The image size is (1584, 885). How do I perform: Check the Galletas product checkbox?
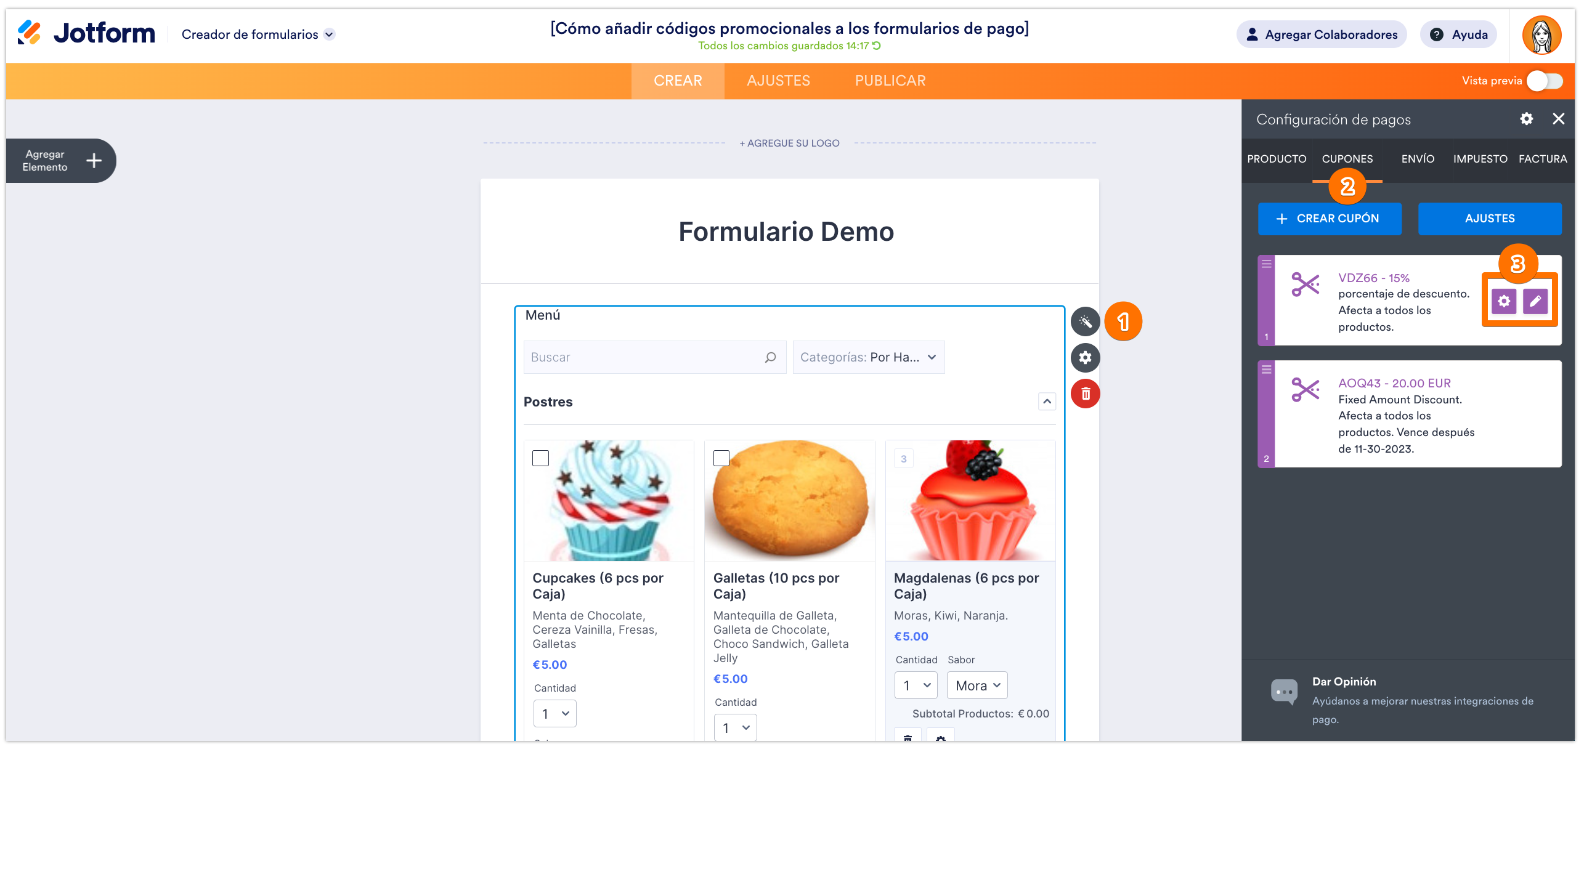pyautogui.click(x=721, y=458)
